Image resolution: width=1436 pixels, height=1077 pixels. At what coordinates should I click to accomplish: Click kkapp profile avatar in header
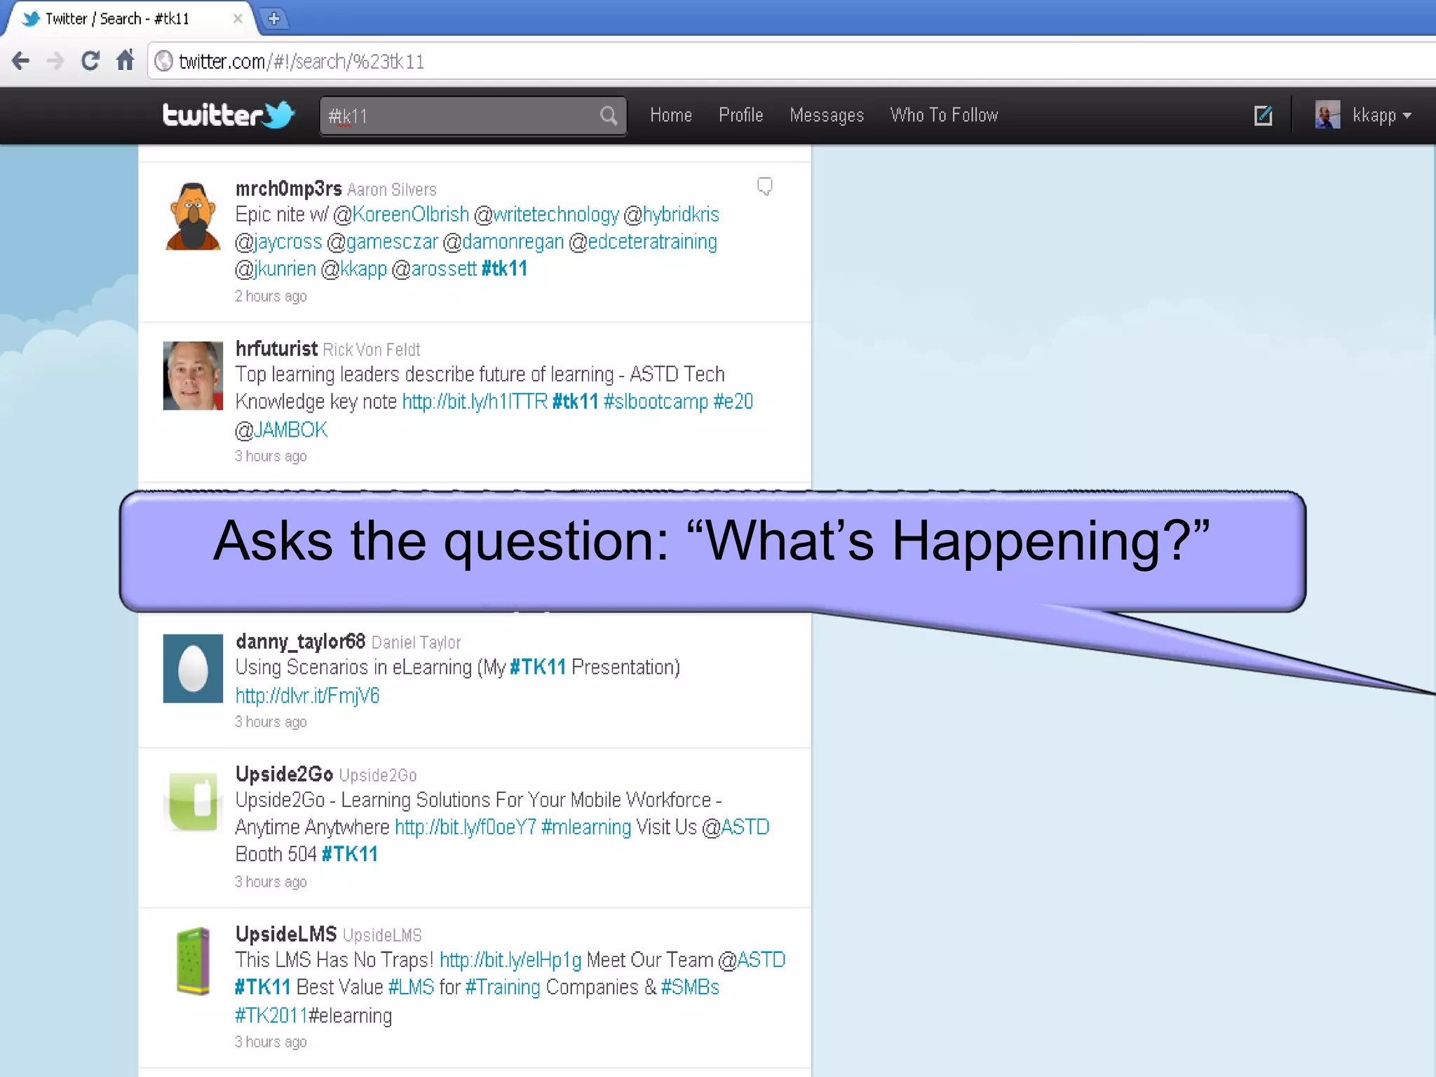[1327, 115]
